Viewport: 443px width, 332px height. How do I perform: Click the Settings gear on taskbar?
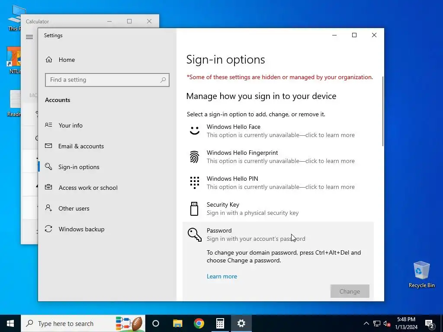[241, 323]
